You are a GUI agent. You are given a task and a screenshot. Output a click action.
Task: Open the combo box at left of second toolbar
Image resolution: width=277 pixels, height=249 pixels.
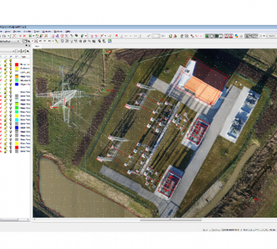click(10, 41)
